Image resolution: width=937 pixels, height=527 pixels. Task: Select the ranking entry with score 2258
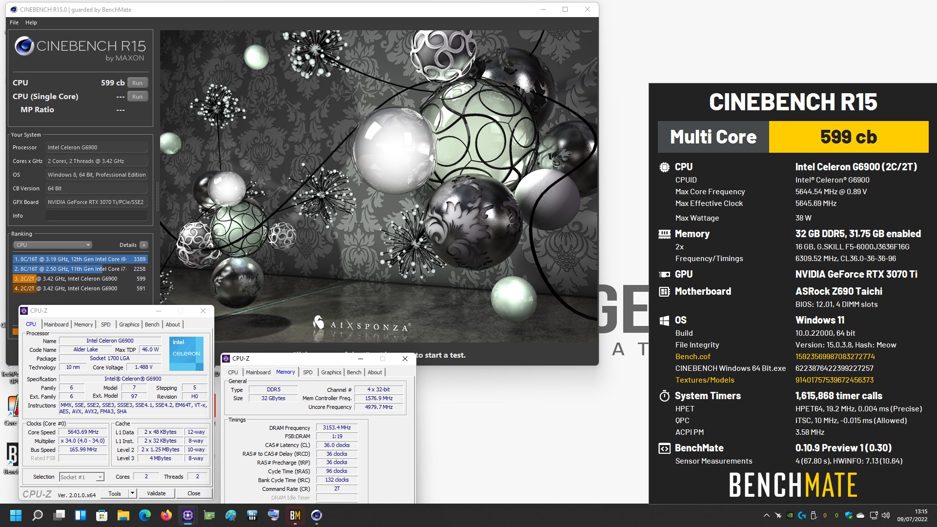(x=80, y=269)
